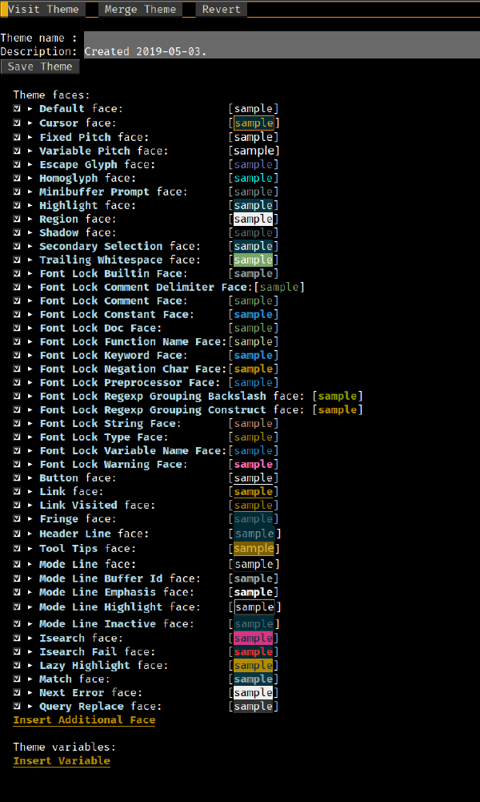Expand the Mode Line Inactive face triangle
The width and height of the screenshot is (480, 802).
click(x=30, y=624)
